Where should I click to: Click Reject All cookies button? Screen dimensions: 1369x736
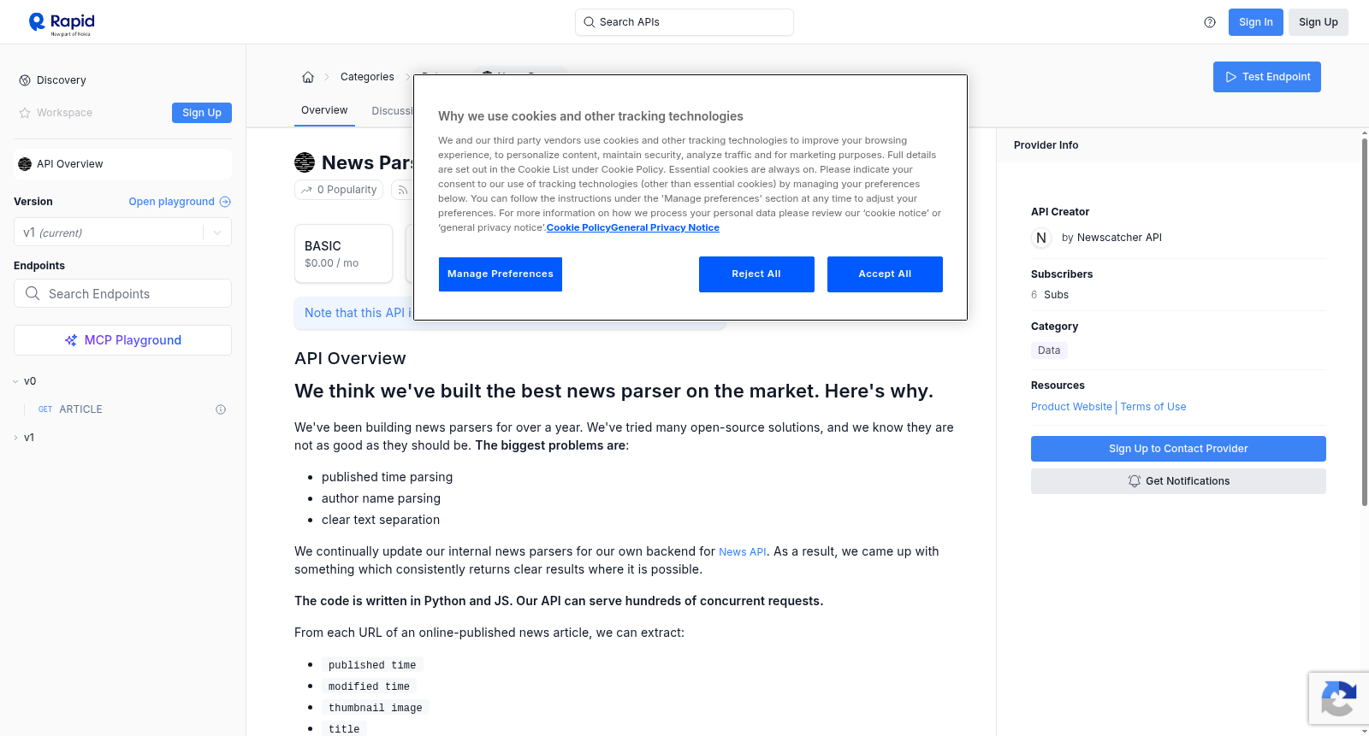756,274
